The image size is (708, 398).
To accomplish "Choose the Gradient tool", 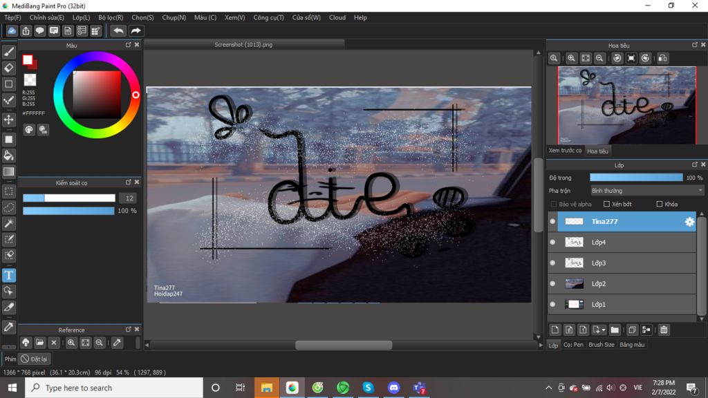I will point(9,171).
